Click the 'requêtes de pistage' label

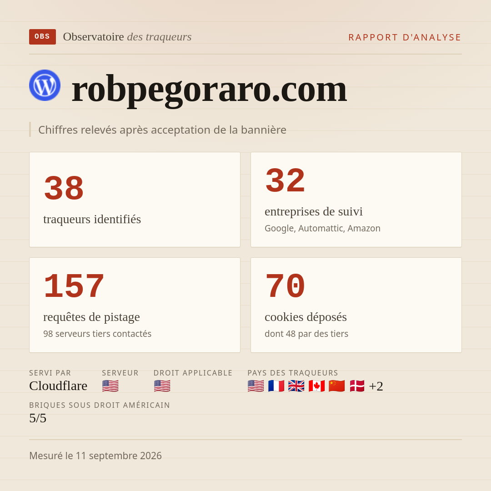coord(91,317)
